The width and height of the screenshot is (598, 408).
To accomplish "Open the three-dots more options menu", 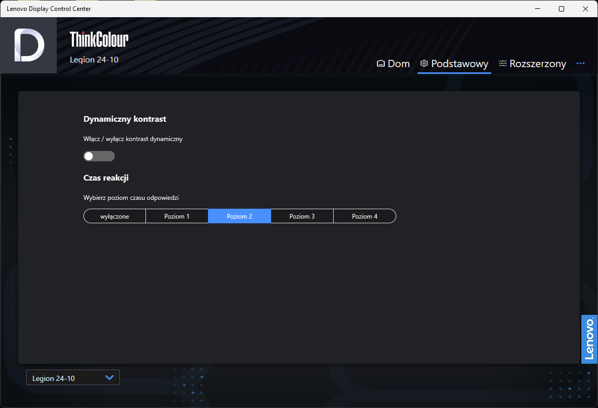I will tap(580, 63).
